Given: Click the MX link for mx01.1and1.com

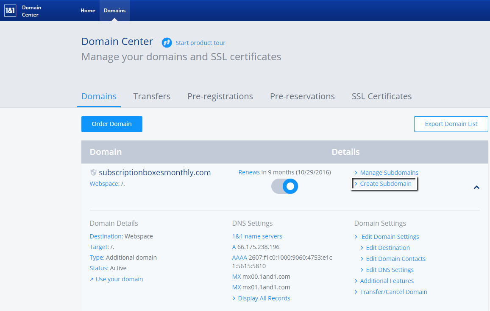Looking at the screenshot, I should tap(237, 287).
